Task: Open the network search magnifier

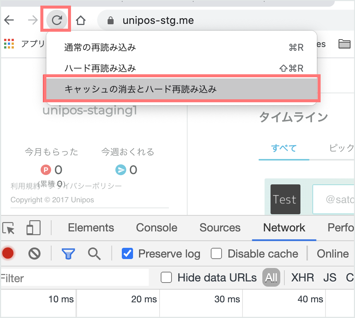Action: point(94,253)
